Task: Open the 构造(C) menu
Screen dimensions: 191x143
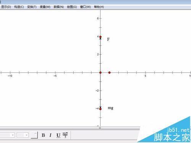Action: (19, 7)
